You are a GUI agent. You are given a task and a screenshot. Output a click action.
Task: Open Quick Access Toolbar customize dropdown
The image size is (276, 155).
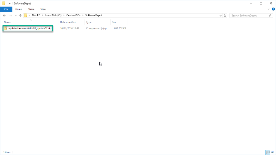[10, 3]
